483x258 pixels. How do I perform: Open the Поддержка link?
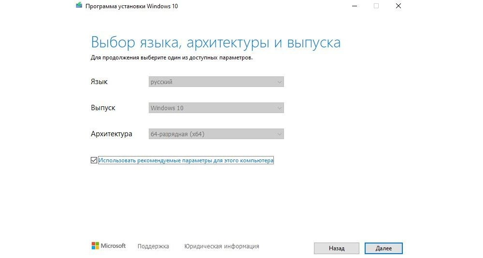[153, 246]
